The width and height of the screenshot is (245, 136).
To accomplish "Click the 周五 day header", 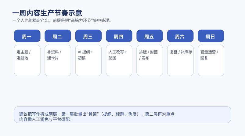I will tap(150, 36).
